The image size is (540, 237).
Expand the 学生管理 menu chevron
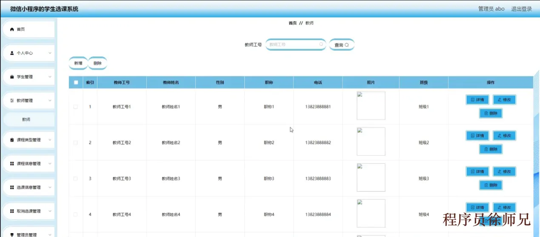(50, 77)
